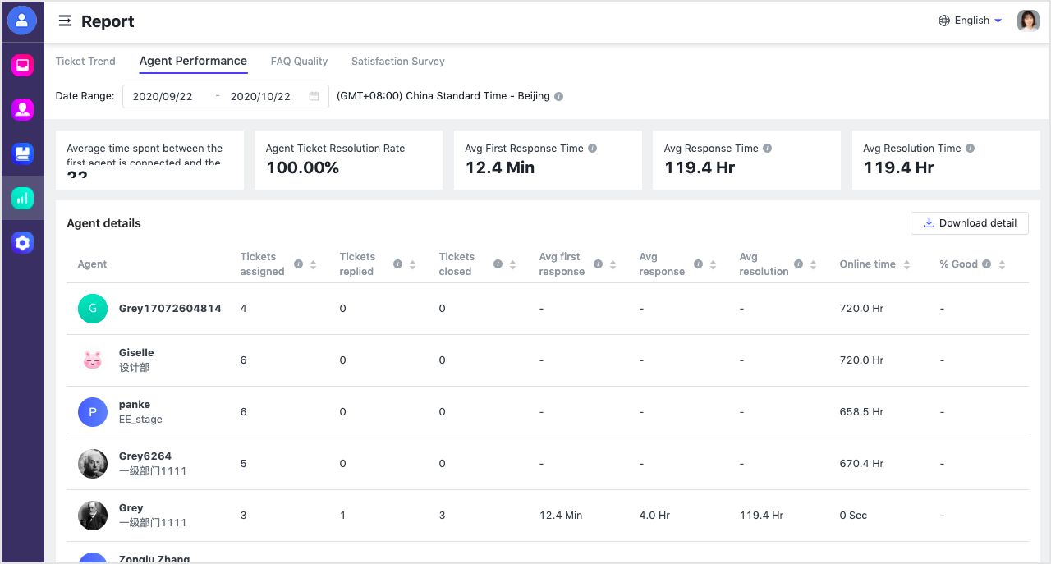Click Giselle's avatar in the agent table

point(93,360)
